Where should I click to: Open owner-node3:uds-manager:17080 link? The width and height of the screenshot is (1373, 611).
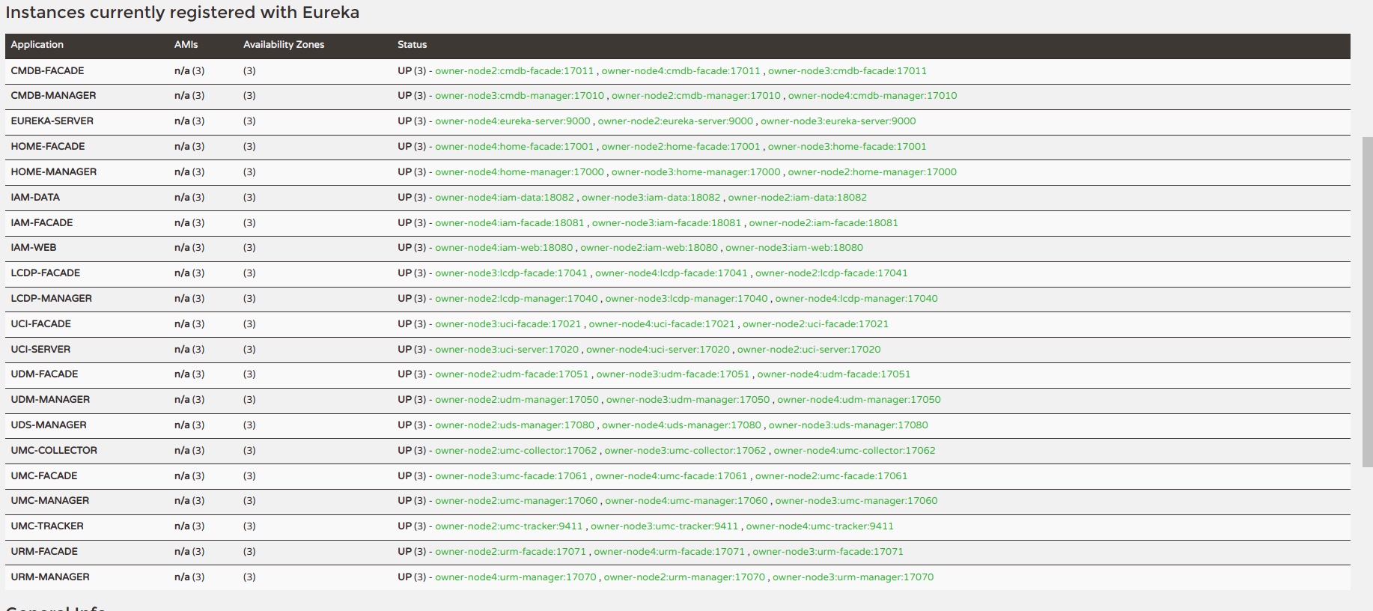[849, 425]
